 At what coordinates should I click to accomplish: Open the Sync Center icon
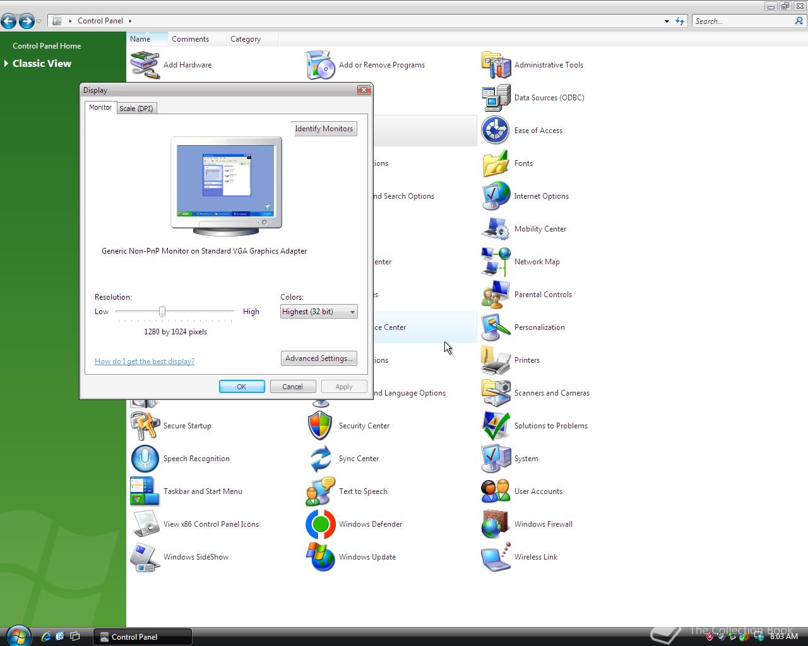(x=320, y=459)
